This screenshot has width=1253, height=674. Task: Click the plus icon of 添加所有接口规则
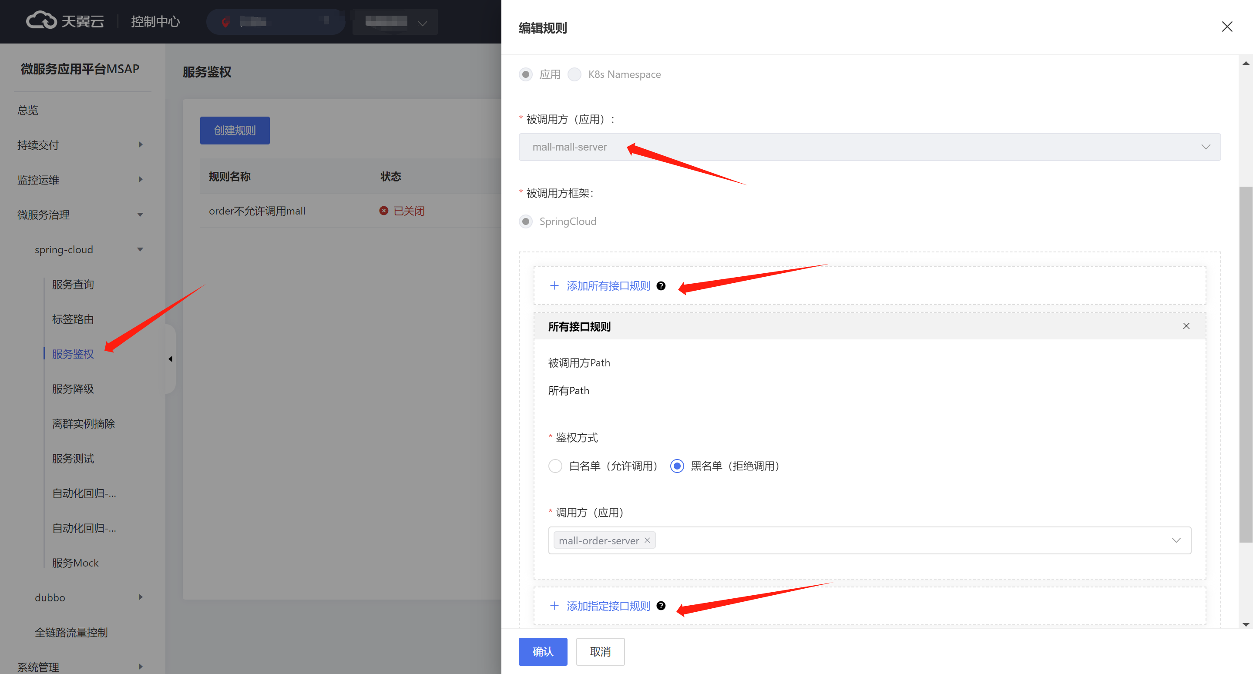[554, 286]
